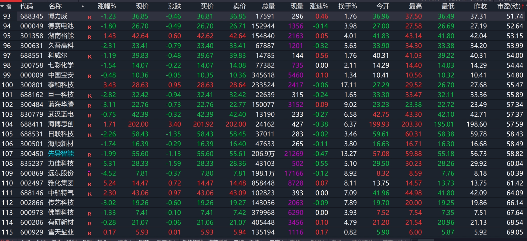Click the K marker on the 日联科技 row

90,135
